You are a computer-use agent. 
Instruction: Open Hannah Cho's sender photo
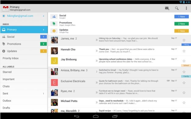tap(54, 51)
